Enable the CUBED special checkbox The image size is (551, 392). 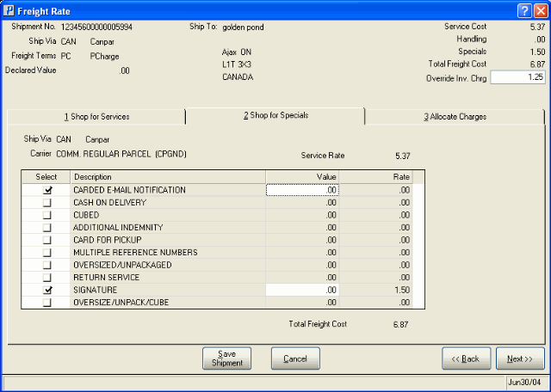pyautogui.click(x=46, y=215)
